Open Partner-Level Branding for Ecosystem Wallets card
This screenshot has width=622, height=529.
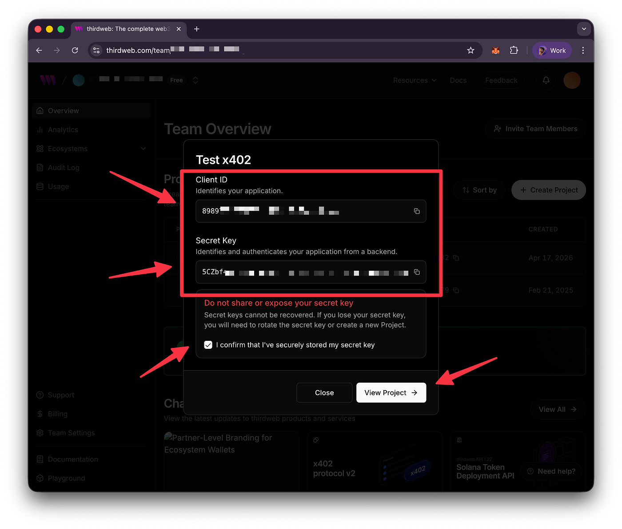coord(231,462)
